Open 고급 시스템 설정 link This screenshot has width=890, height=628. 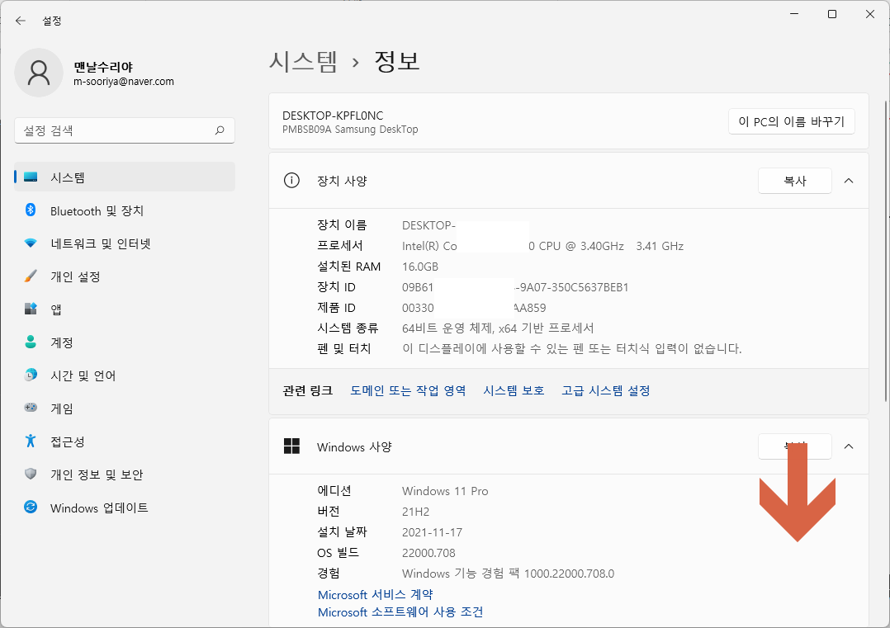point(606,390)
